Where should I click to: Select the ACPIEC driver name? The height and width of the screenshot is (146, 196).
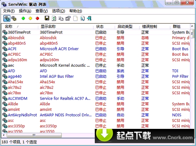[14, 54]
